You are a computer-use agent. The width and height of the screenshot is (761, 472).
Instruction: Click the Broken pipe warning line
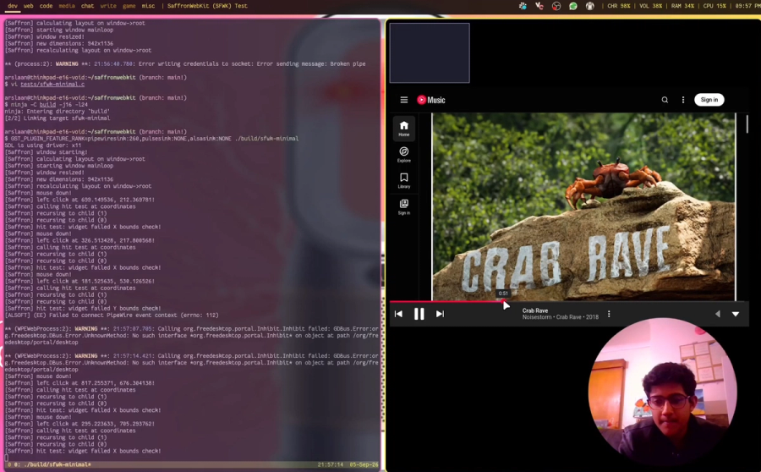pos(185,63)
